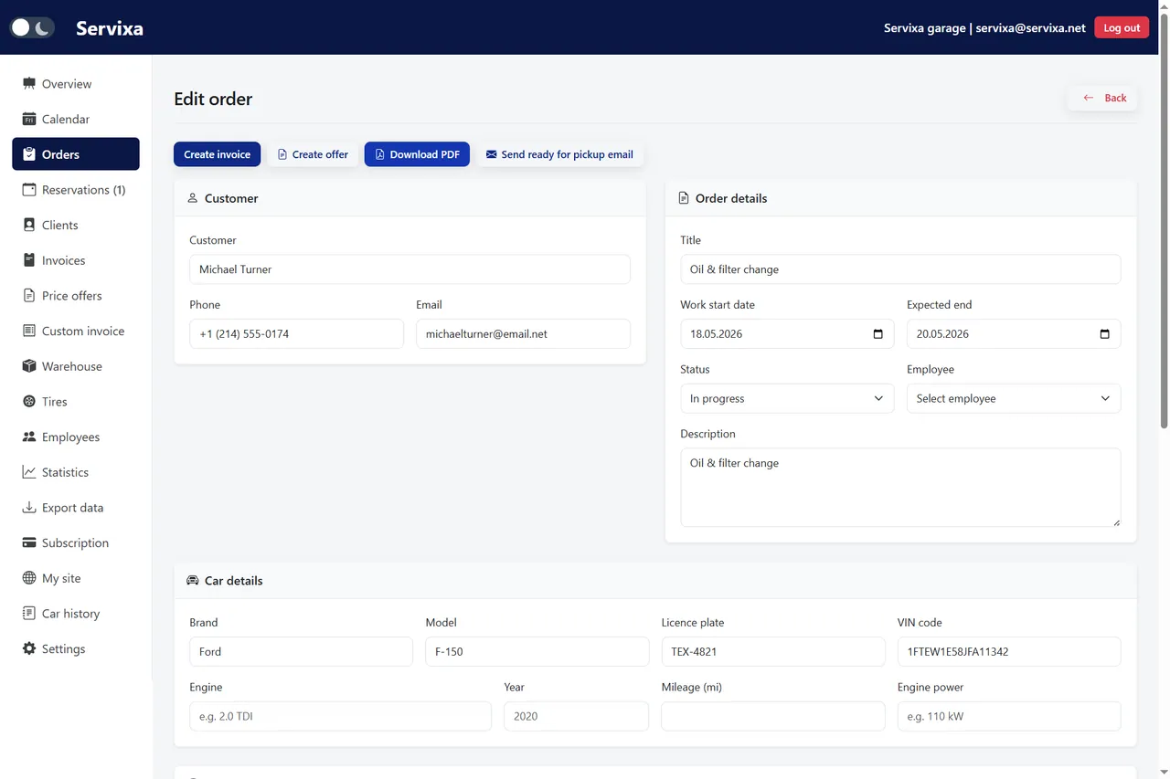Go to Calendar in the sidebar
Screen dimensions: 1170x779
coord(76,119)
